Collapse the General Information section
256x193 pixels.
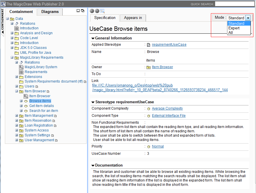click(x=93, y=38)
